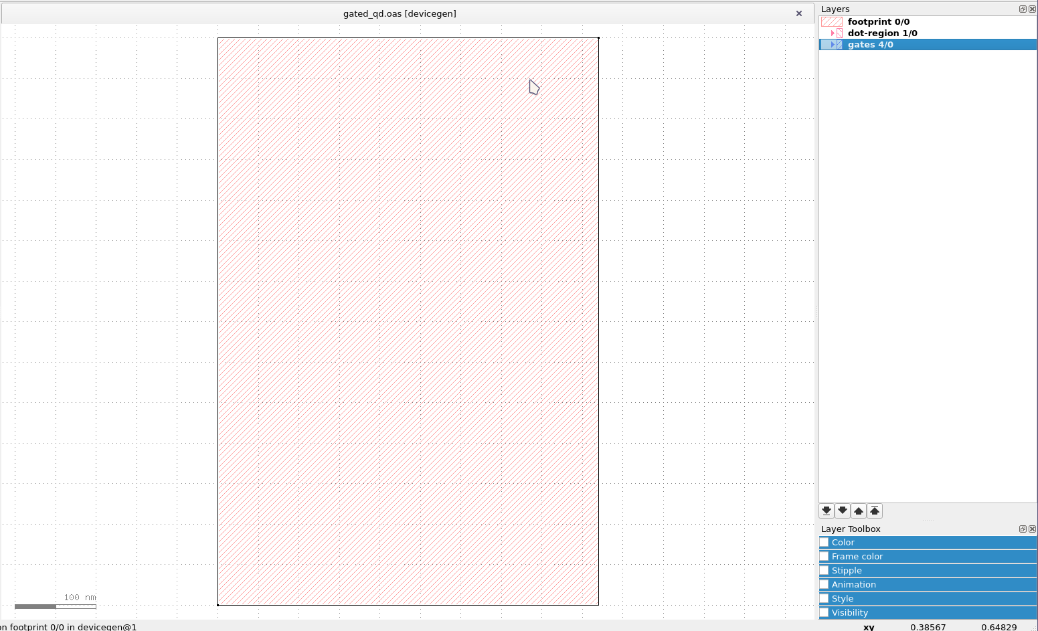The height and width of the screenshot is (631, 1038).
Task: Move selected layer to the top
Action: (x=875, y=511)
